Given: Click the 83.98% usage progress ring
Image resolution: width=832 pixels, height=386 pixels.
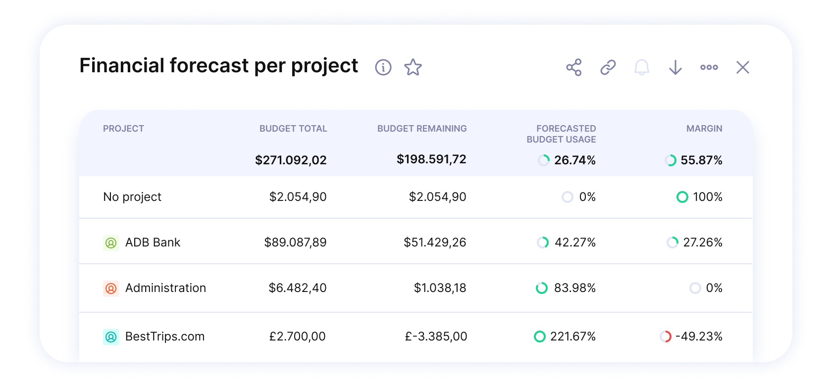Looking at the screenshot, I should [x=542, y=288].
